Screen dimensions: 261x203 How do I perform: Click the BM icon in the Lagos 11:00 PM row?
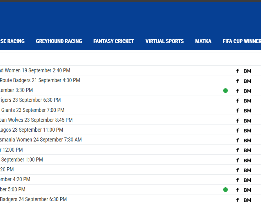247,130
